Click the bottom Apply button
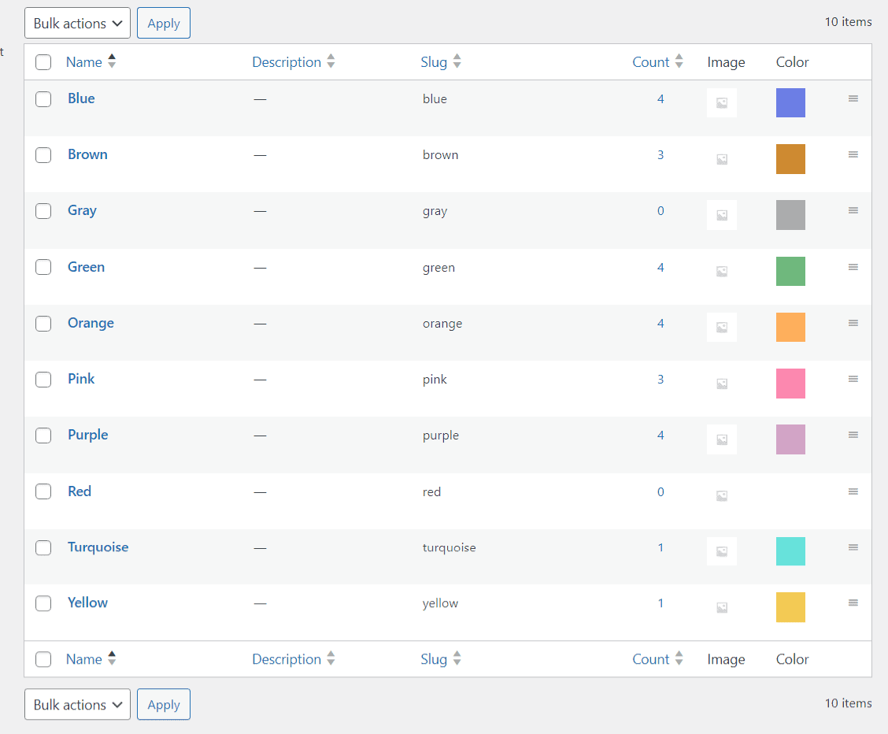888x734 pixels. (164, 705)
